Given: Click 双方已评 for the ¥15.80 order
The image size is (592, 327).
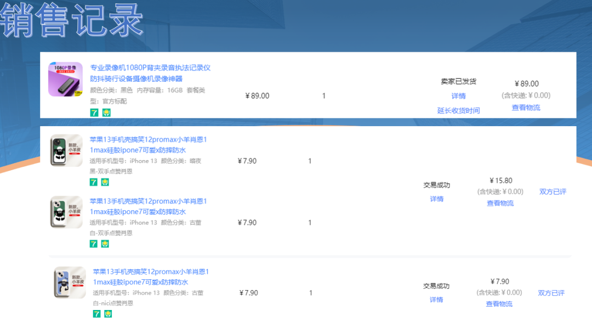Looking at the screenshot, I should point(553,191).
